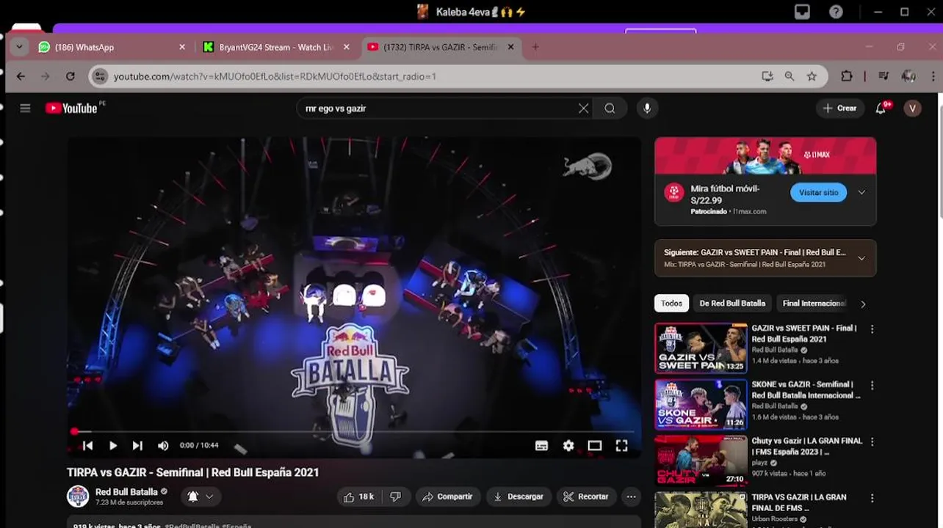Dislike the video

click(396, 496)
